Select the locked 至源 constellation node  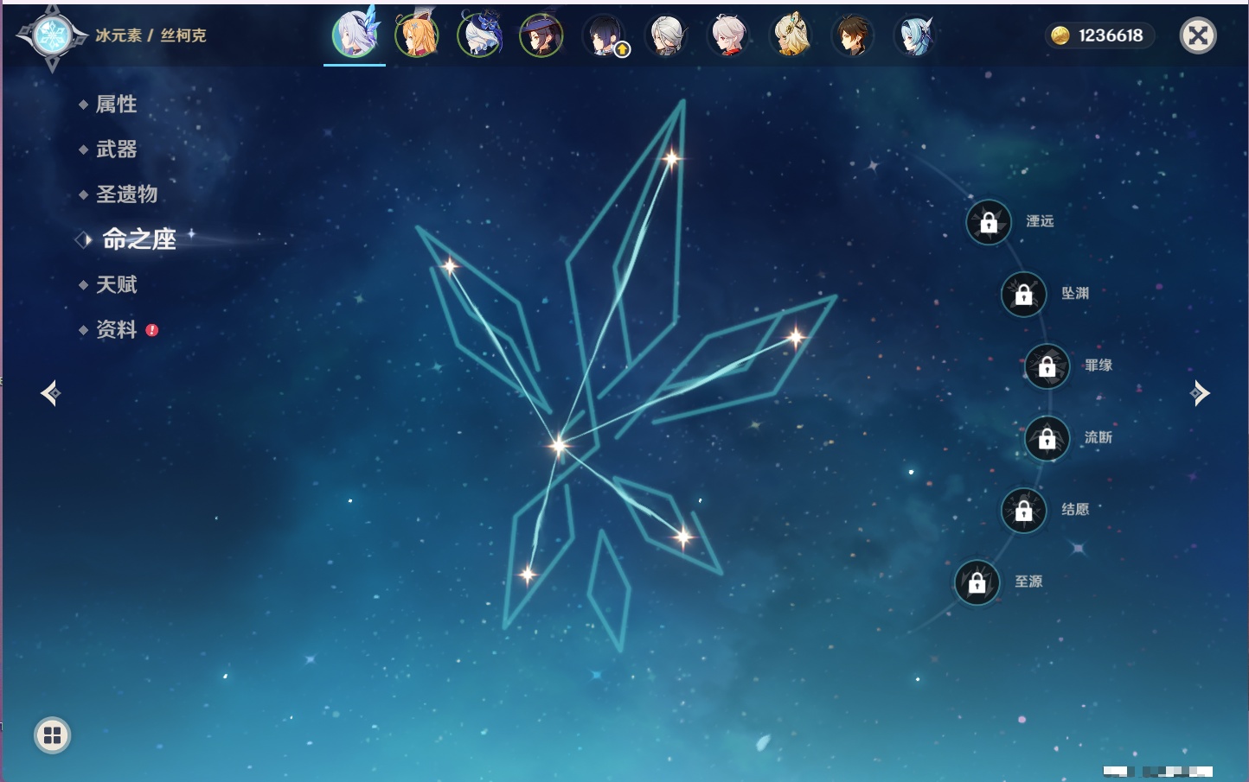tap(977, 583)
